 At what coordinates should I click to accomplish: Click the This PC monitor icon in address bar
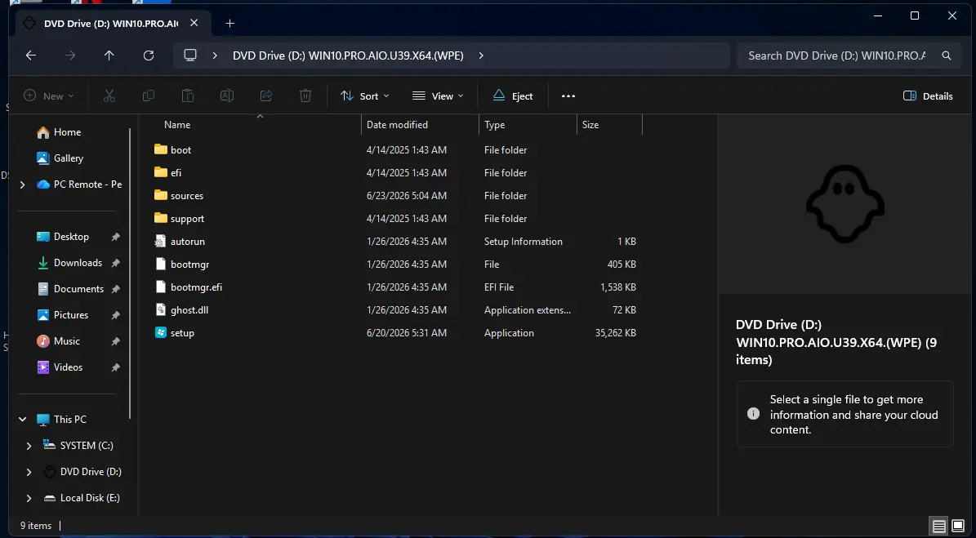coord(190,56)
